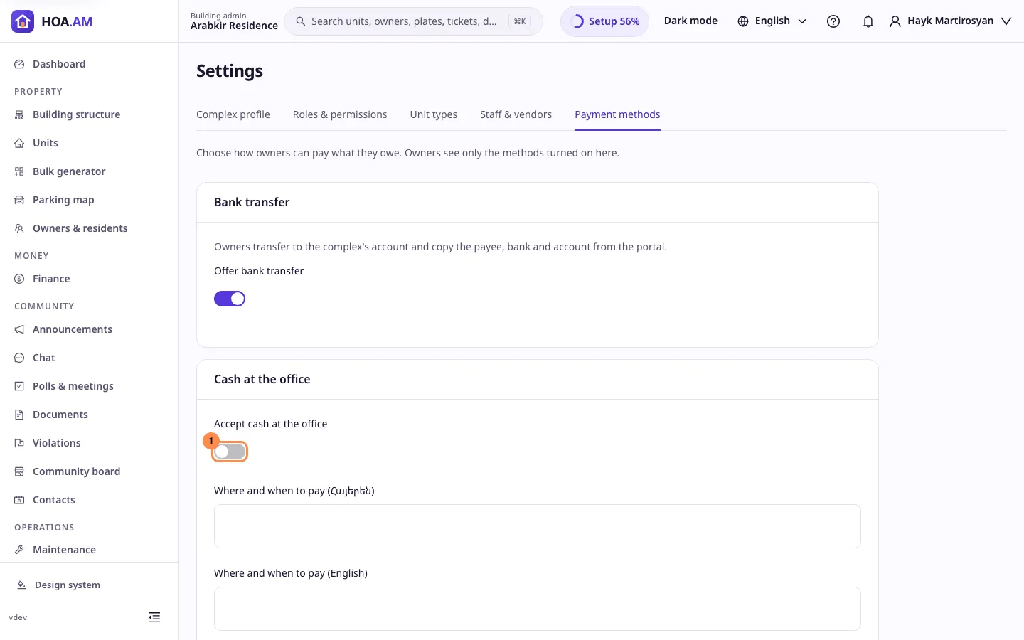This screenshot has height=640, width=1024.
Task: Open the Setup 56% progress button
Action: 605,21
